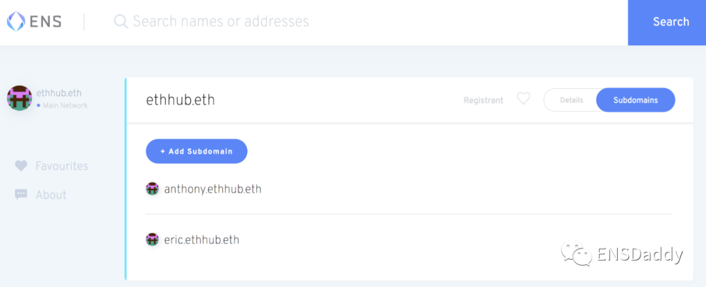Click the ENS diamond logo icon
The image size is (706, 287).
[x=16, y=22]
